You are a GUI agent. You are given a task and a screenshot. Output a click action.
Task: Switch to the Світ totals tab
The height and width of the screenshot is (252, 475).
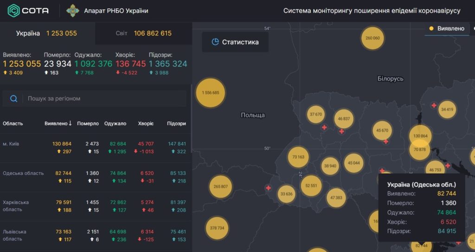(144, 33)
